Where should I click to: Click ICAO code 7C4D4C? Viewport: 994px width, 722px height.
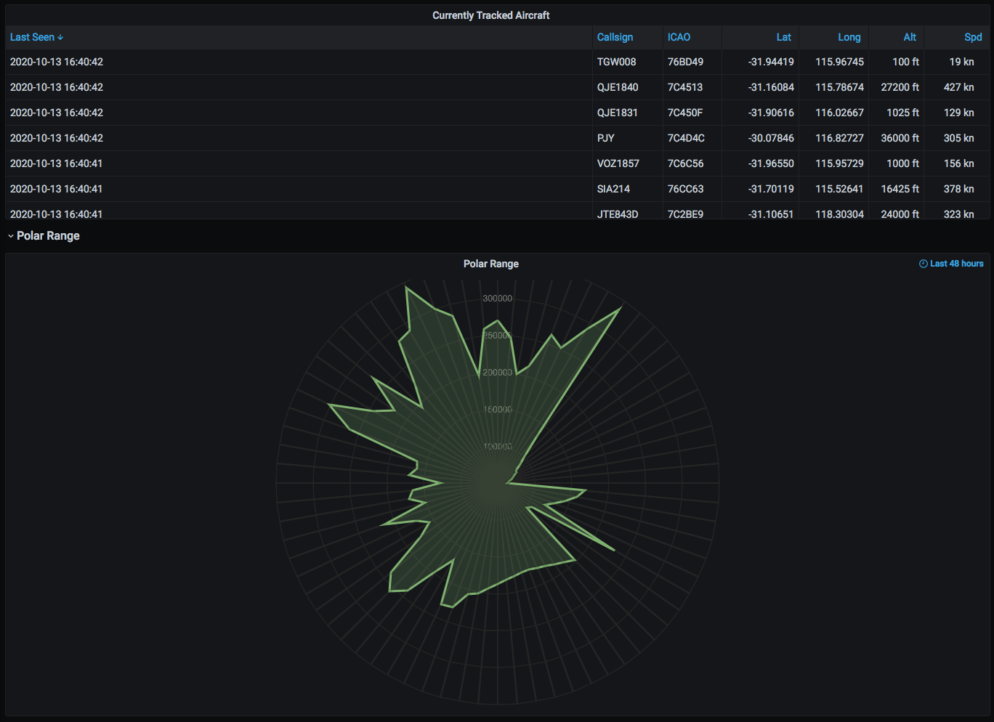click(x=686, y=138)
